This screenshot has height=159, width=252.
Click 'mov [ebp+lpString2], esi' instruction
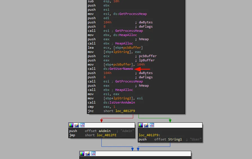coord(115,98)
